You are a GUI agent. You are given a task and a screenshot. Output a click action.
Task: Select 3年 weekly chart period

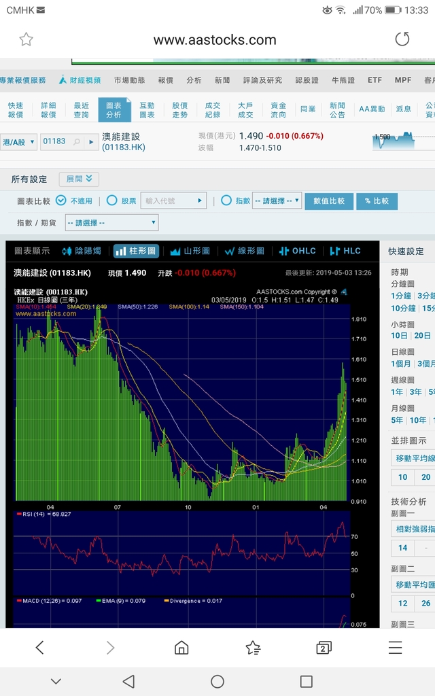(415, 392)
